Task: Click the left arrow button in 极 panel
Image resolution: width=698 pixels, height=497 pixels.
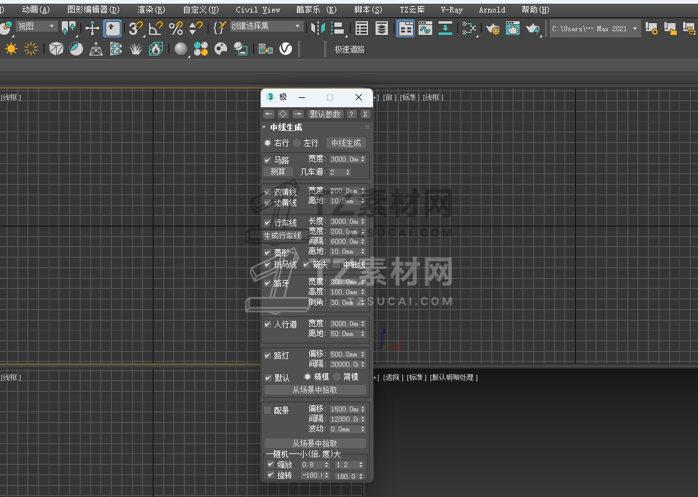Action: click(268, 114)
